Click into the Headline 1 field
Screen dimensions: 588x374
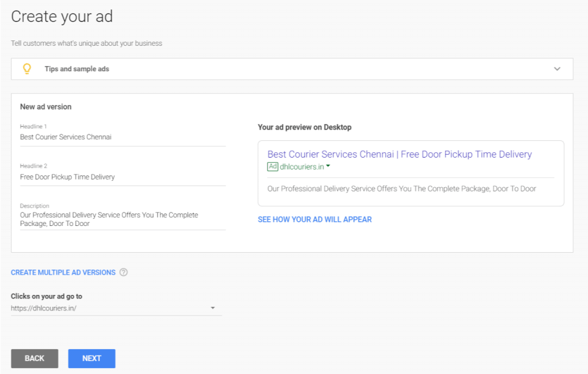pos(119,137)
